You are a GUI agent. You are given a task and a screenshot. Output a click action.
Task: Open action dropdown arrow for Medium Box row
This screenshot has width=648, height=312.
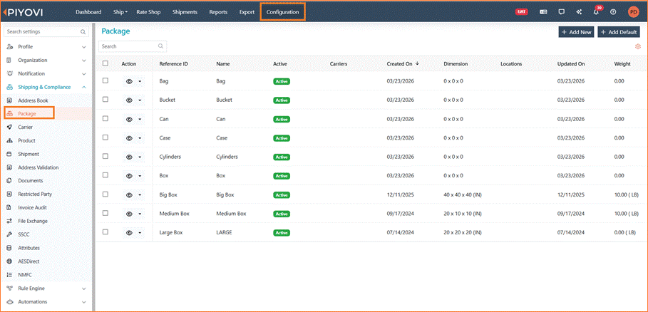point(140,214)
